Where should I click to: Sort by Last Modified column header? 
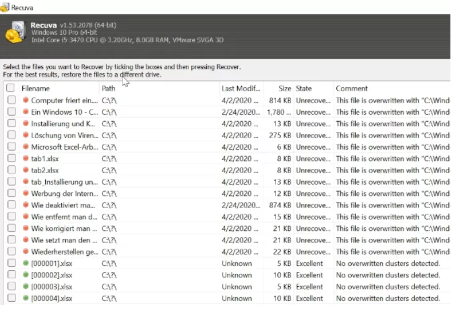tap(241, 88)
